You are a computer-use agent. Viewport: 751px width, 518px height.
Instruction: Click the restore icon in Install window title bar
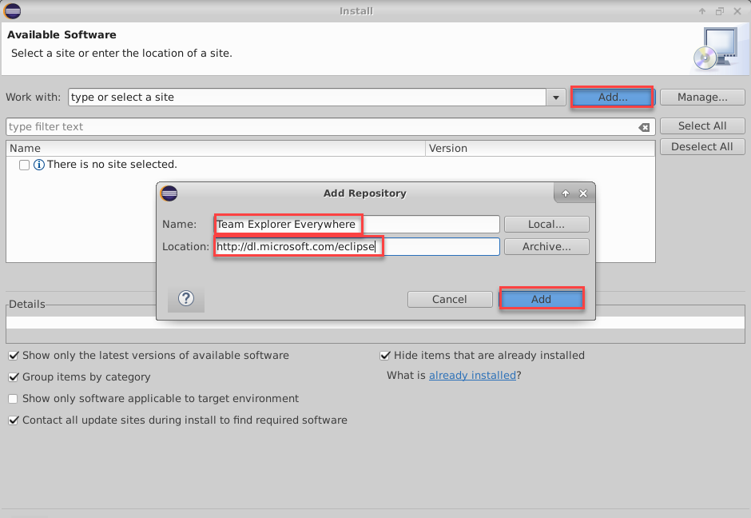click(720, 11)
